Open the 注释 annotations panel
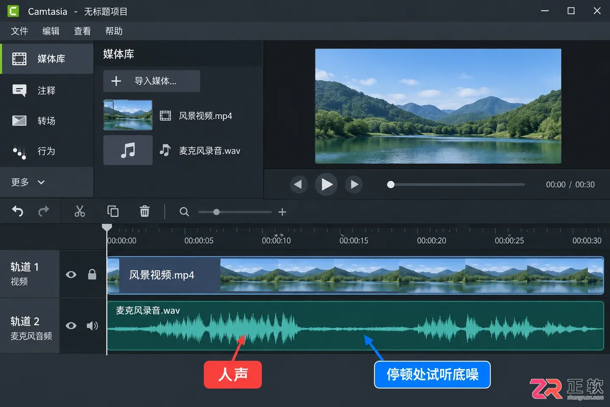This screenshot has width=610, height=407. pos(47,90)
